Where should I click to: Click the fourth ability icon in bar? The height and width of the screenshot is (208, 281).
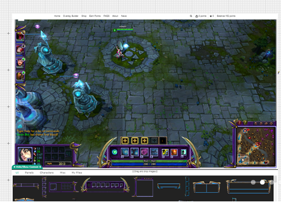pyautogui.click(x=154, y=152)
